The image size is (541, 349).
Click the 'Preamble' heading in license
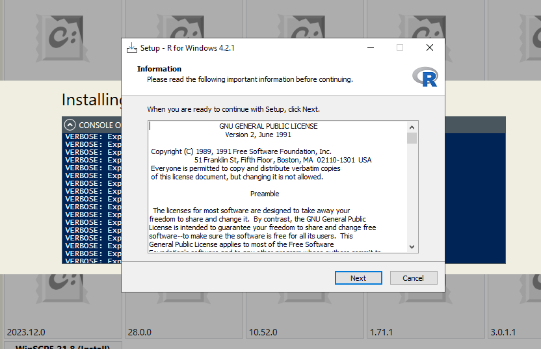pos(265,194)
